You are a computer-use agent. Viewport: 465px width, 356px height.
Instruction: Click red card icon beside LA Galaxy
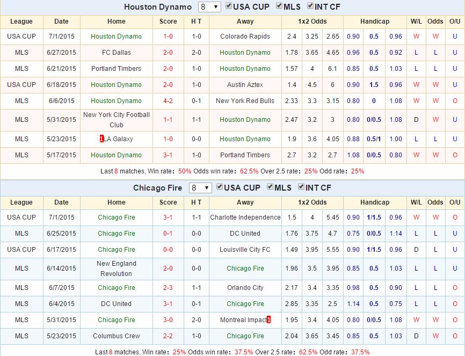[101, 139]
